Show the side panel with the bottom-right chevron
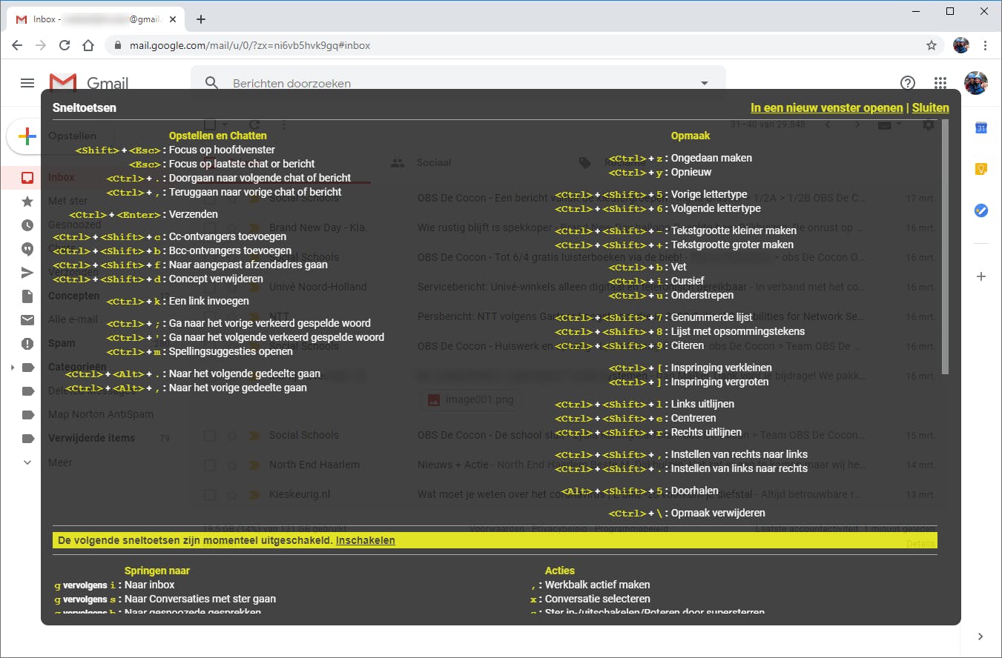This screenshot has width=1002, height=658. [980, 636]
